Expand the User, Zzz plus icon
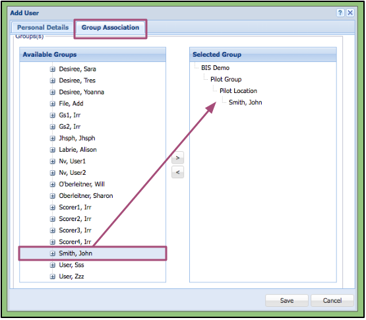The width and height of the screenshot is (366, 320). coord(53,276)
